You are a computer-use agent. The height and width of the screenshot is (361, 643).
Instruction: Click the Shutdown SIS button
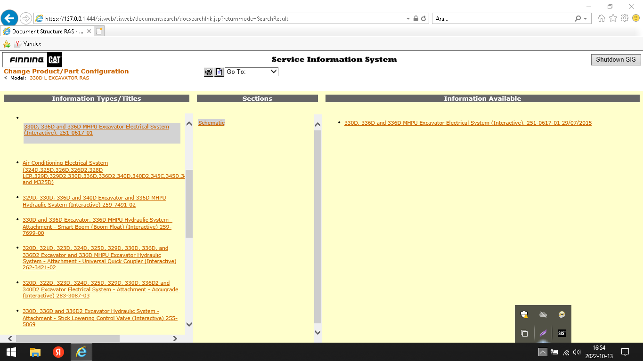click(616, 60)
